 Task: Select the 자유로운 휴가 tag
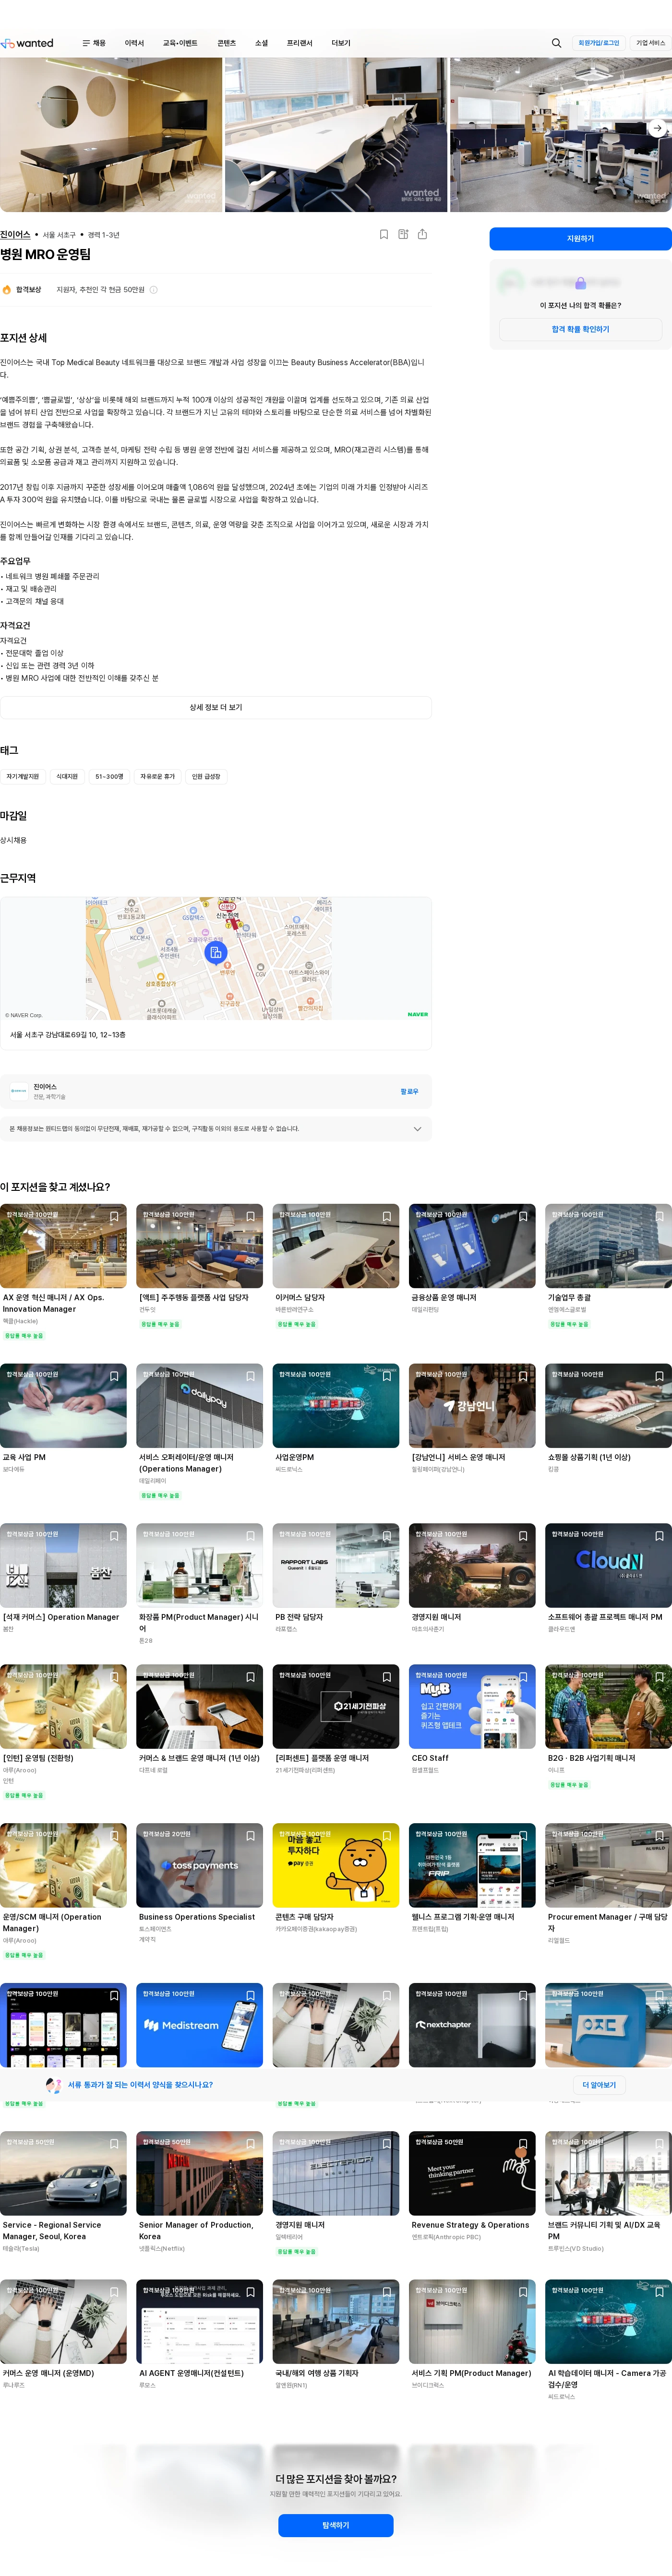tap(157, 776)
